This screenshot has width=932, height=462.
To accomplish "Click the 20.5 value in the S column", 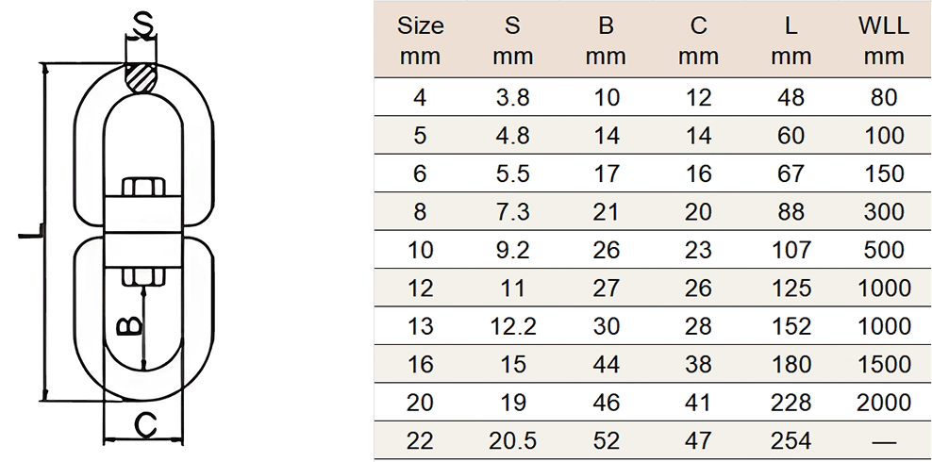I will [x=513, y=440].
